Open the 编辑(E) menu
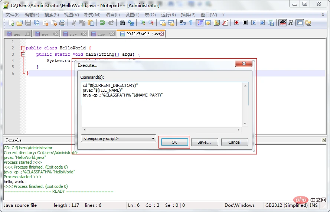The height and width of the screenshot is (212, 330). 32,15
